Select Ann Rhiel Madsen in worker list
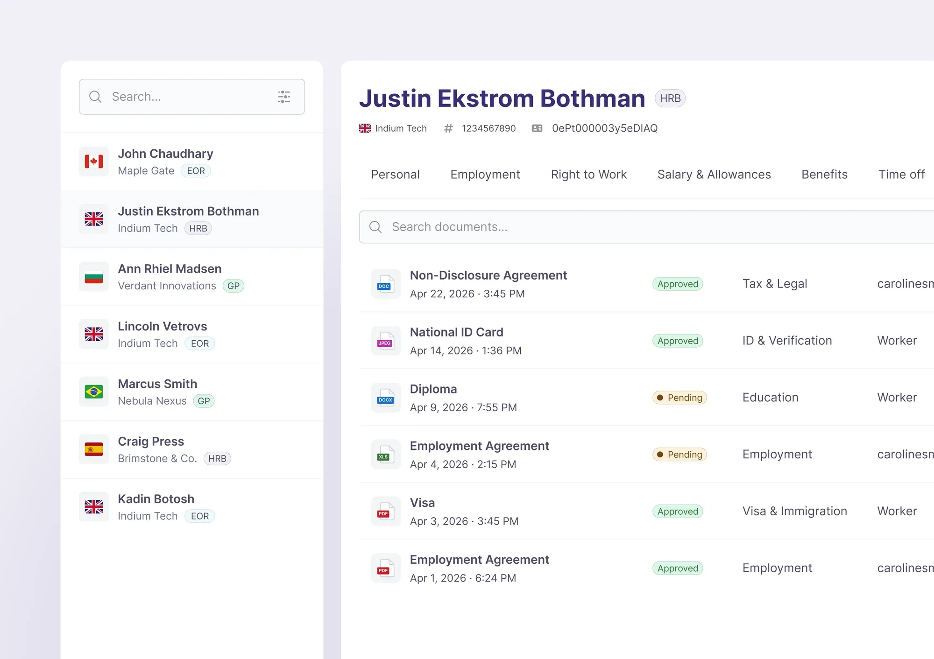Viewport: 934px width, 659px height. pos(192,277)
